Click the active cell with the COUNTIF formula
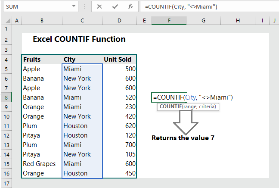 click(169, 97)
